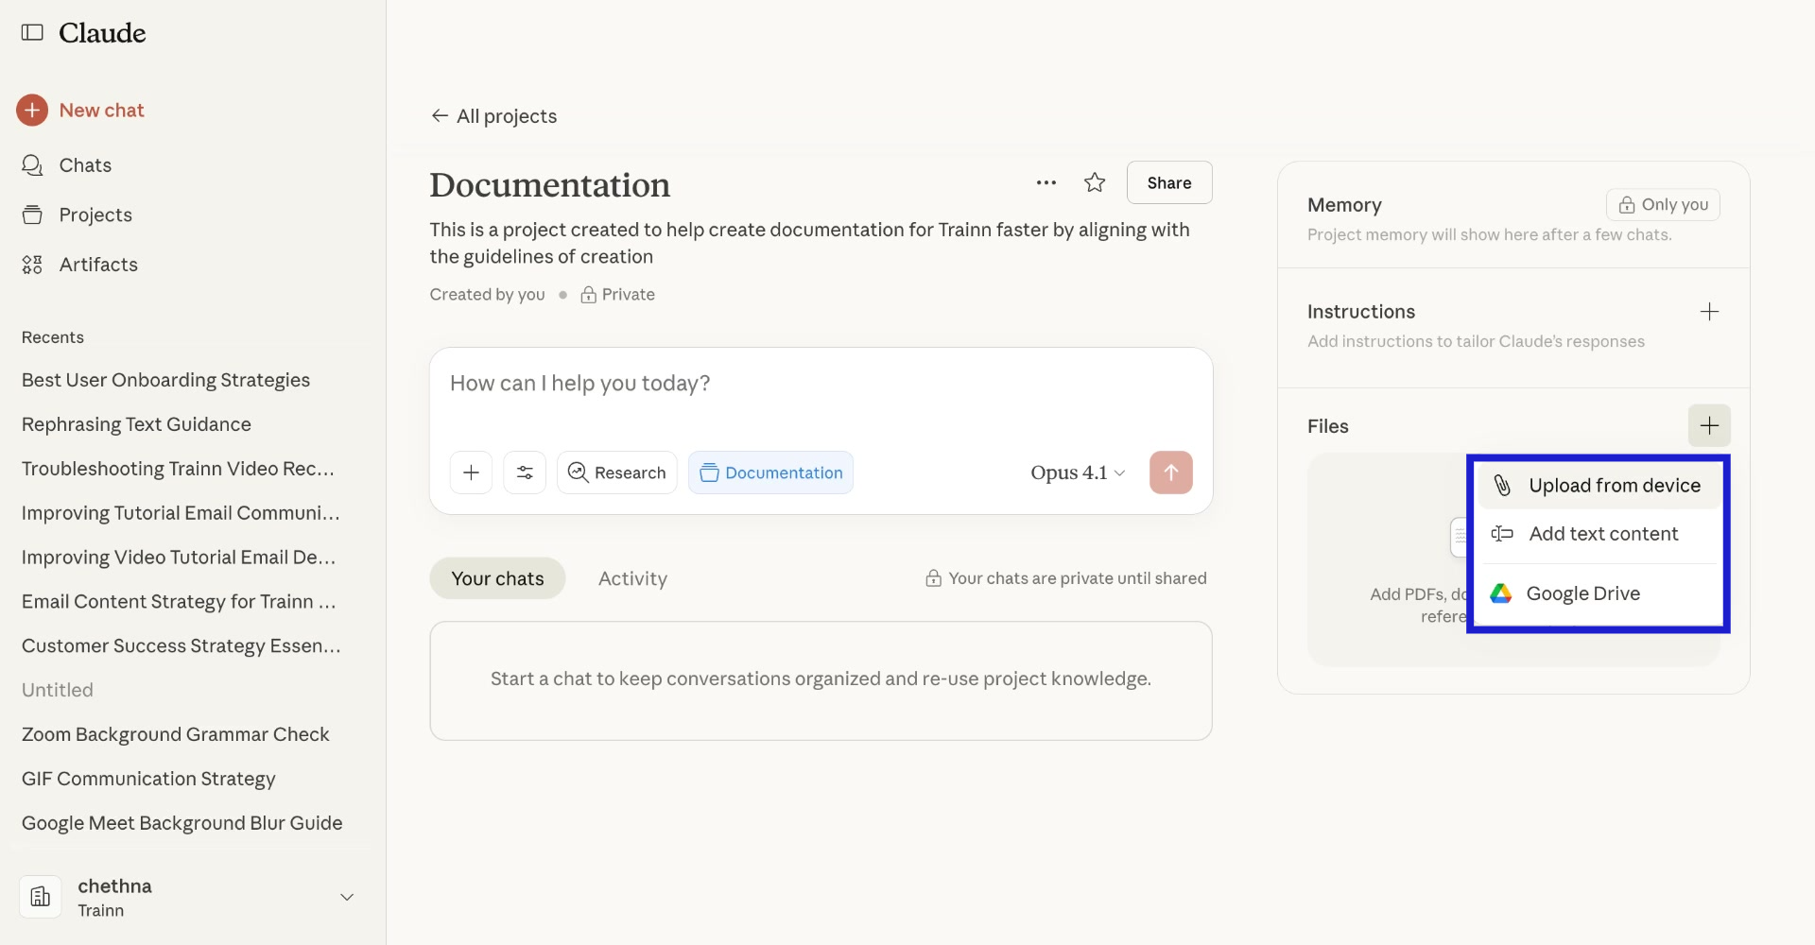Click the send message arrow
This screenshot has height=945, width=1815.
pos(1170,472)
